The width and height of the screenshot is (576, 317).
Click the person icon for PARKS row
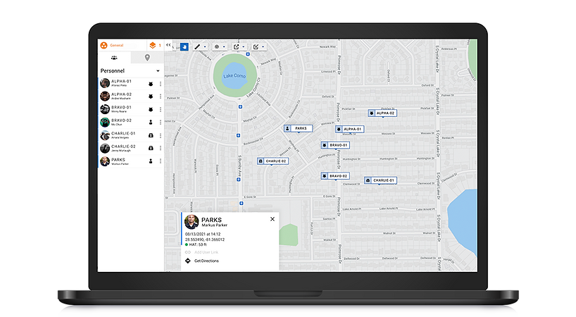pyautogui.click(x=151, y=161)
